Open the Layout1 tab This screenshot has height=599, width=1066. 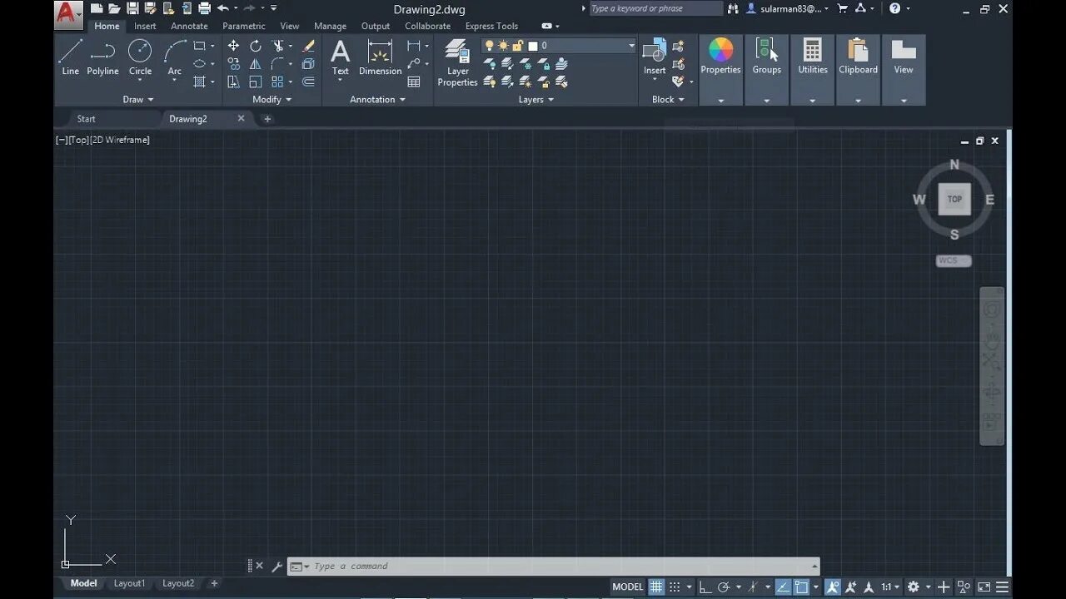(x=129, y=583)
